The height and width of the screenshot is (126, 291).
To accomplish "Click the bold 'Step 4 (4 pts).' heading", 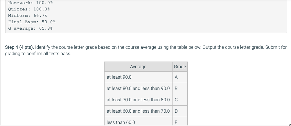I will click(x=19, y=47).
